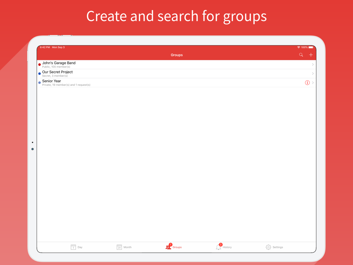Click the battery status icon
353x265 pixels.
(311, 47)
